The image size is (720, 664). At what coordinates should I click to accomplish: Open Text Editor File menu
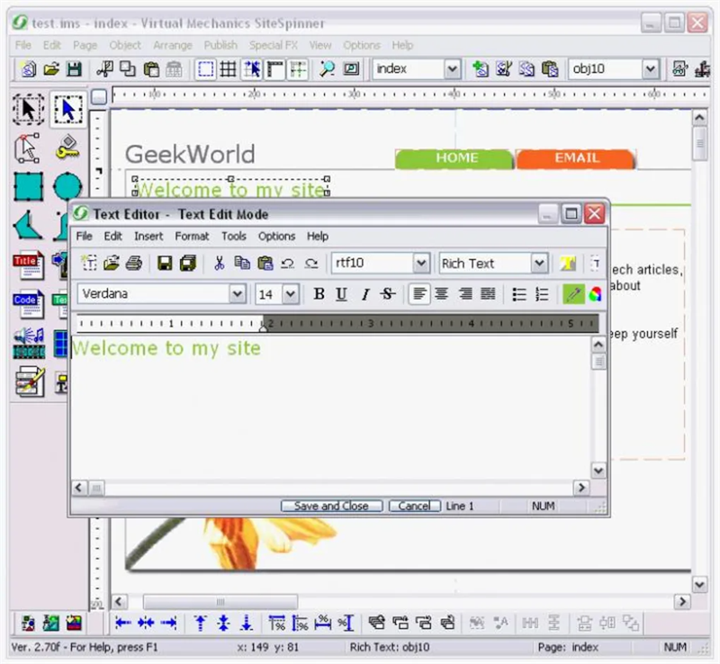[x=84, y=236]
